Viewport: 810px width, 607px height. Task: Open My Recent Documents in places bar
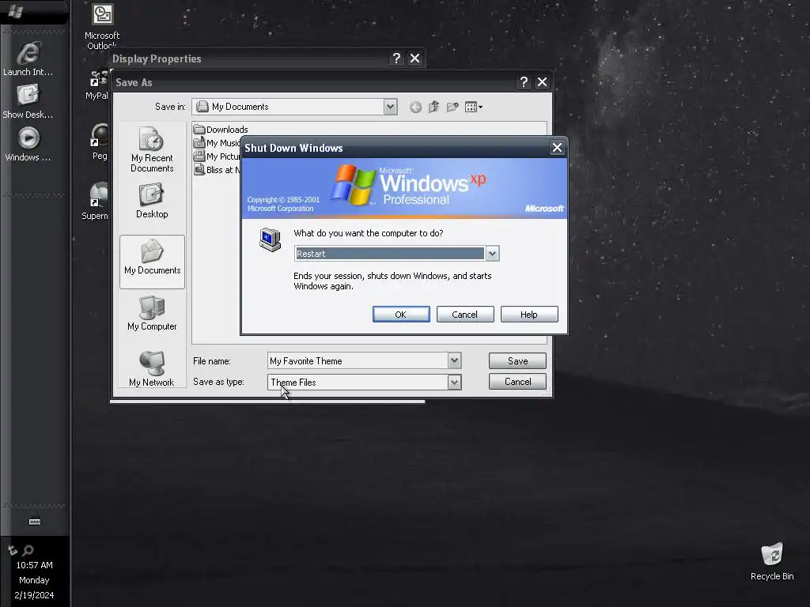(152, 149)
